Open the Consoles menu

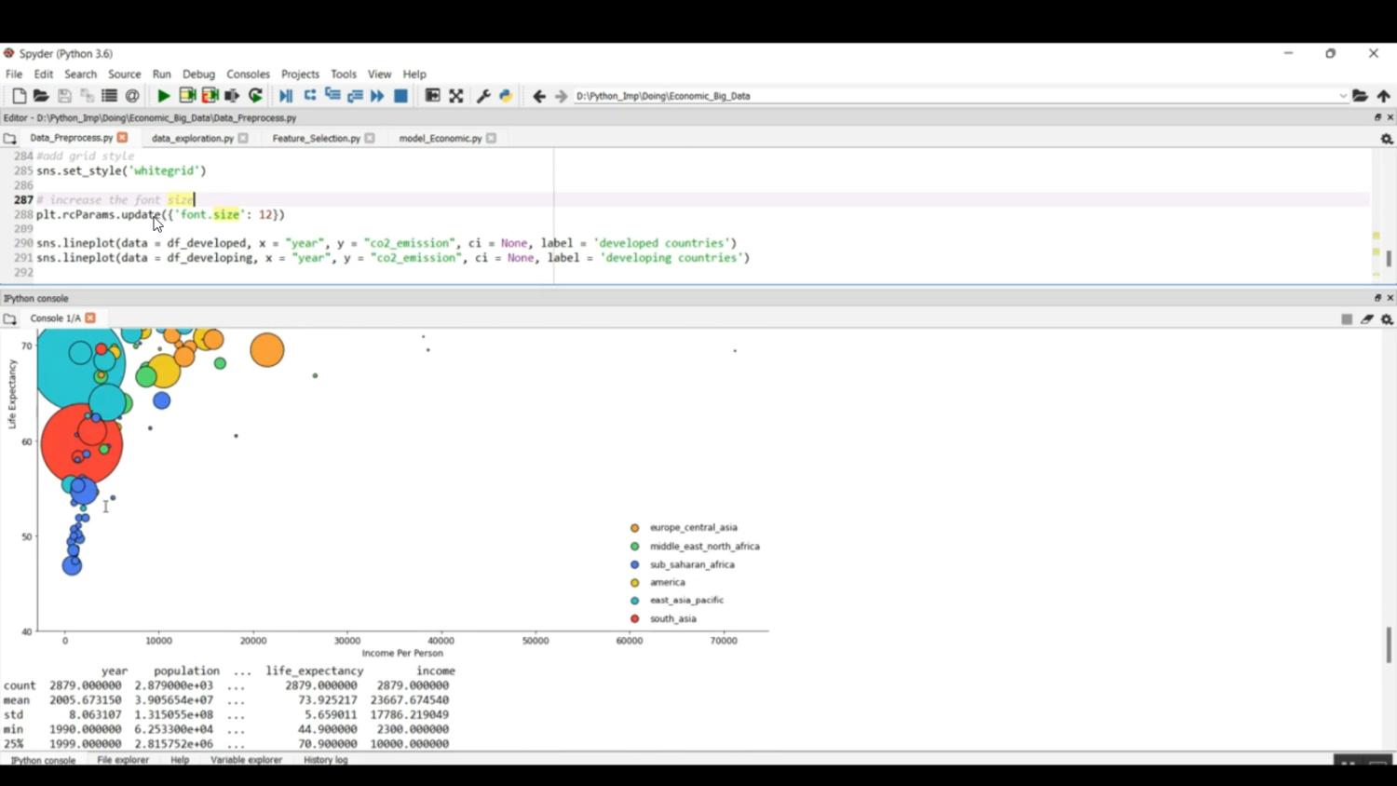[x=248, y=75]
